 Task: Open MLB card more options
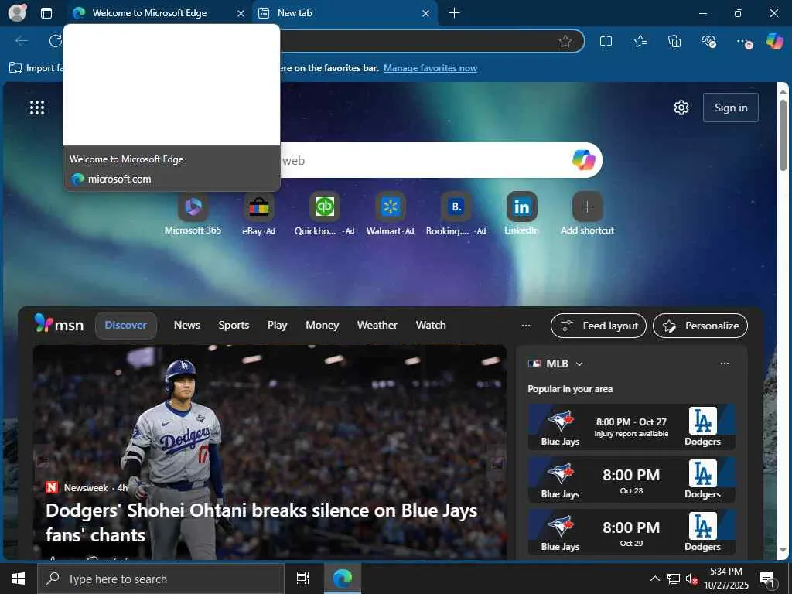coord(724,364)
